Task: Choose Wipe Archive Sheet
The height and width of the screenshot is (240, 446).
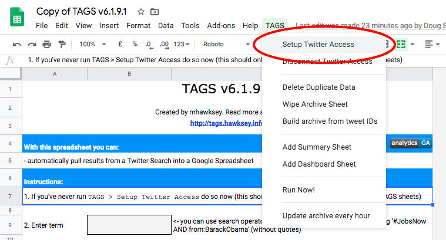Action: point(324,104)
